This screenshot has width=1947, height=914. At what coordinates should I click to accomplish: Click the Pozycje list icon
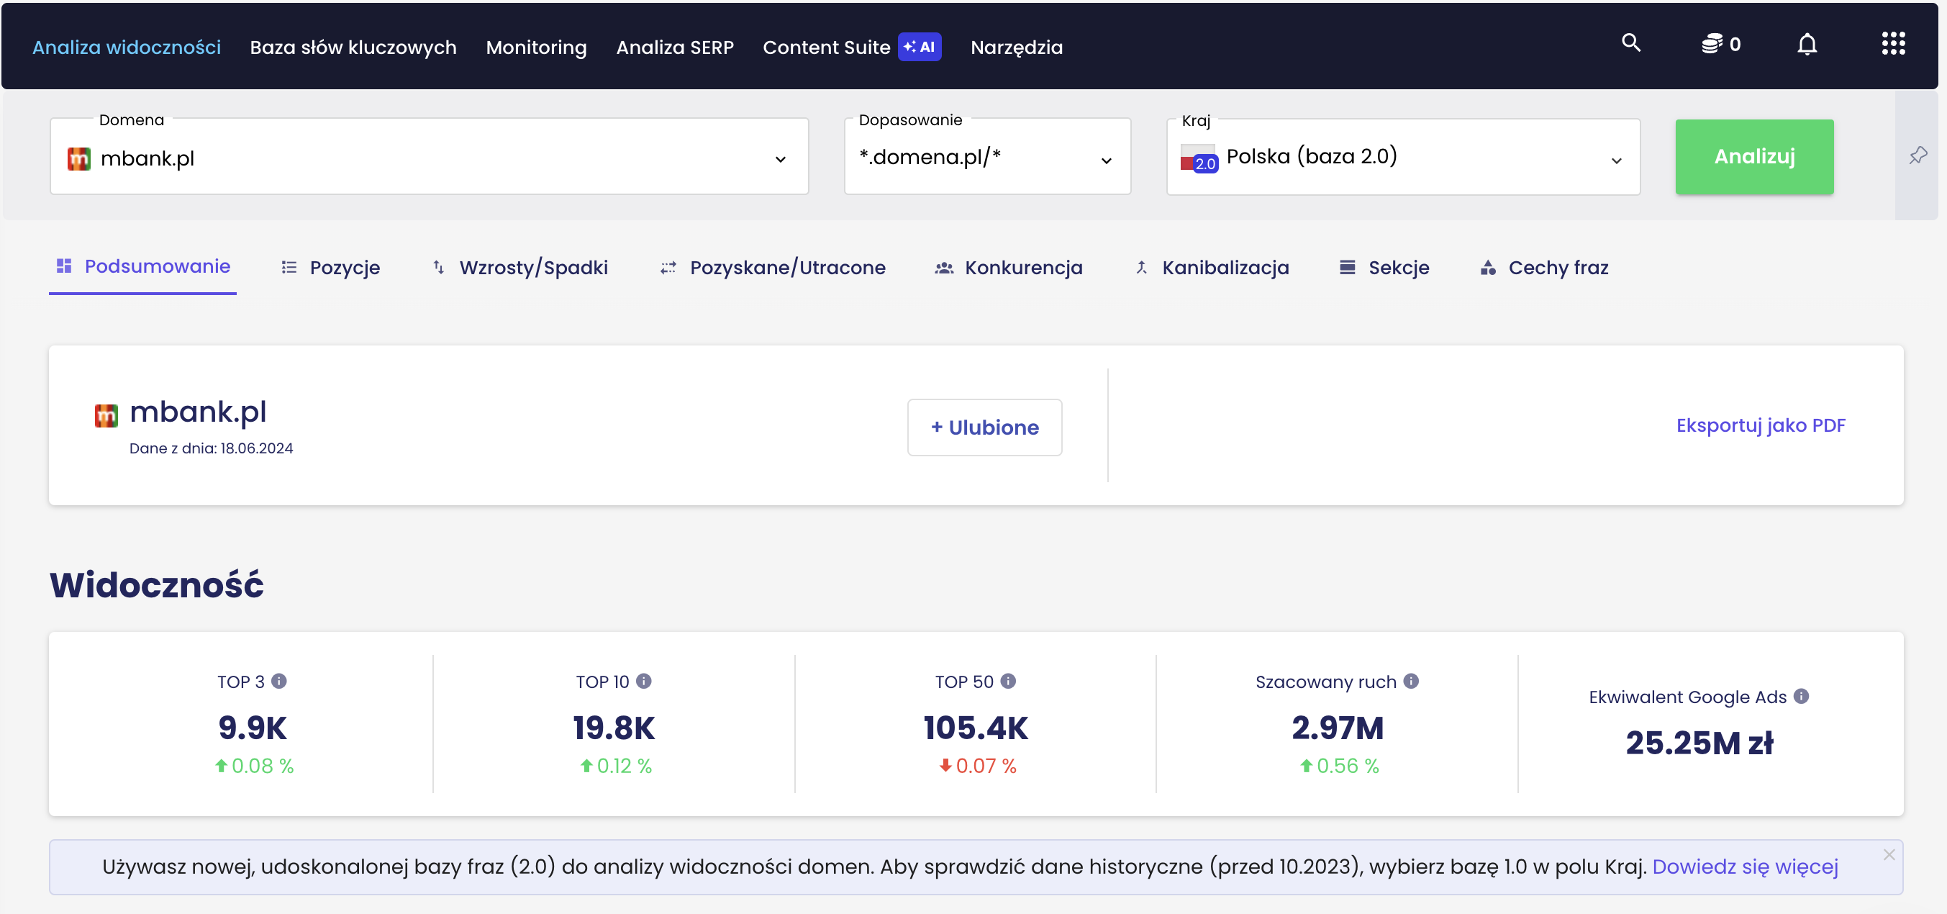(x=289, y=268)
